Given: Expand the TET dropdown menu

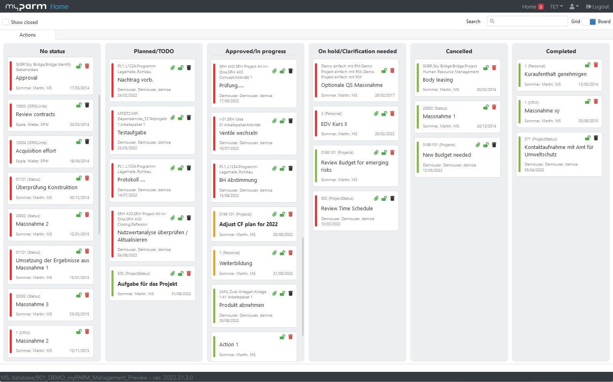Looking at the screenshot, I should point(556,6).
